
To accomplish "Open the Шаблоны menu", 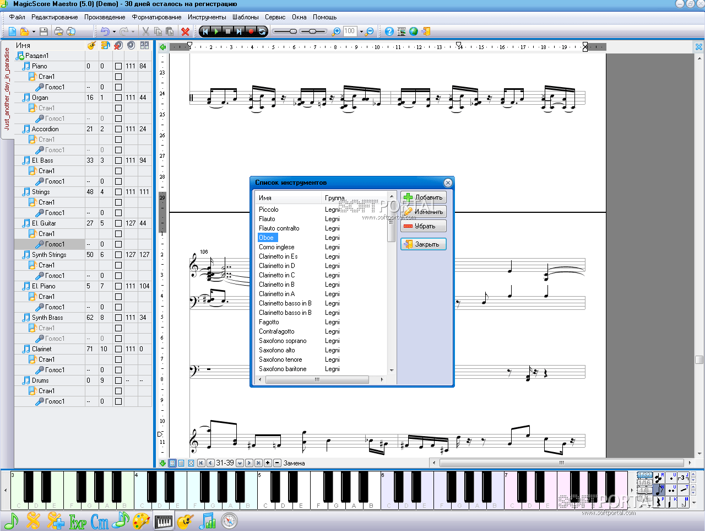I will (x=246, y=17).
